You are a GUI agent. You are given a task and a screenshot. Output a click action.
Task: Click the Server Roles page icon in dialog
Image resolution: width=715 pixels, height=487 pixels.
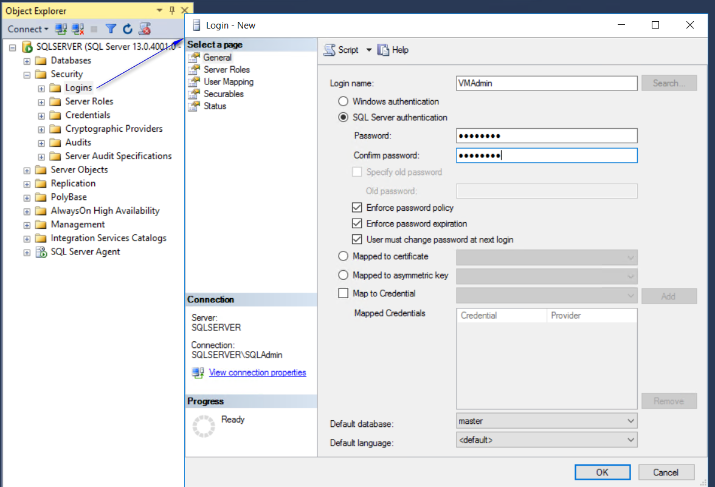(x=195, y=70)
